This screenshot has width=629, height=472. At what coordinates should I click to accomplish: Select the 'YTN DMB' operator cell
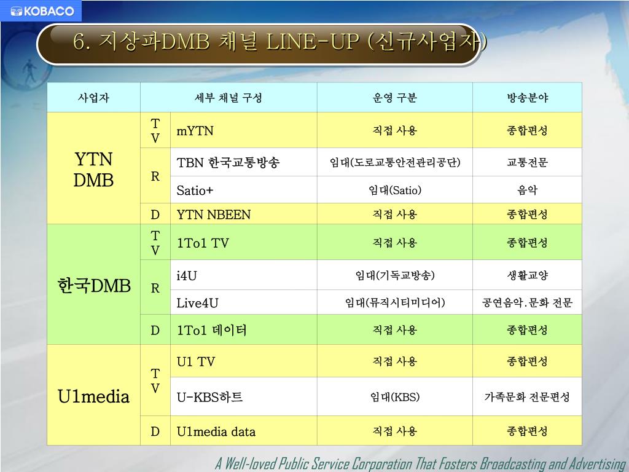pyautogui.click(x=93, y=168)
